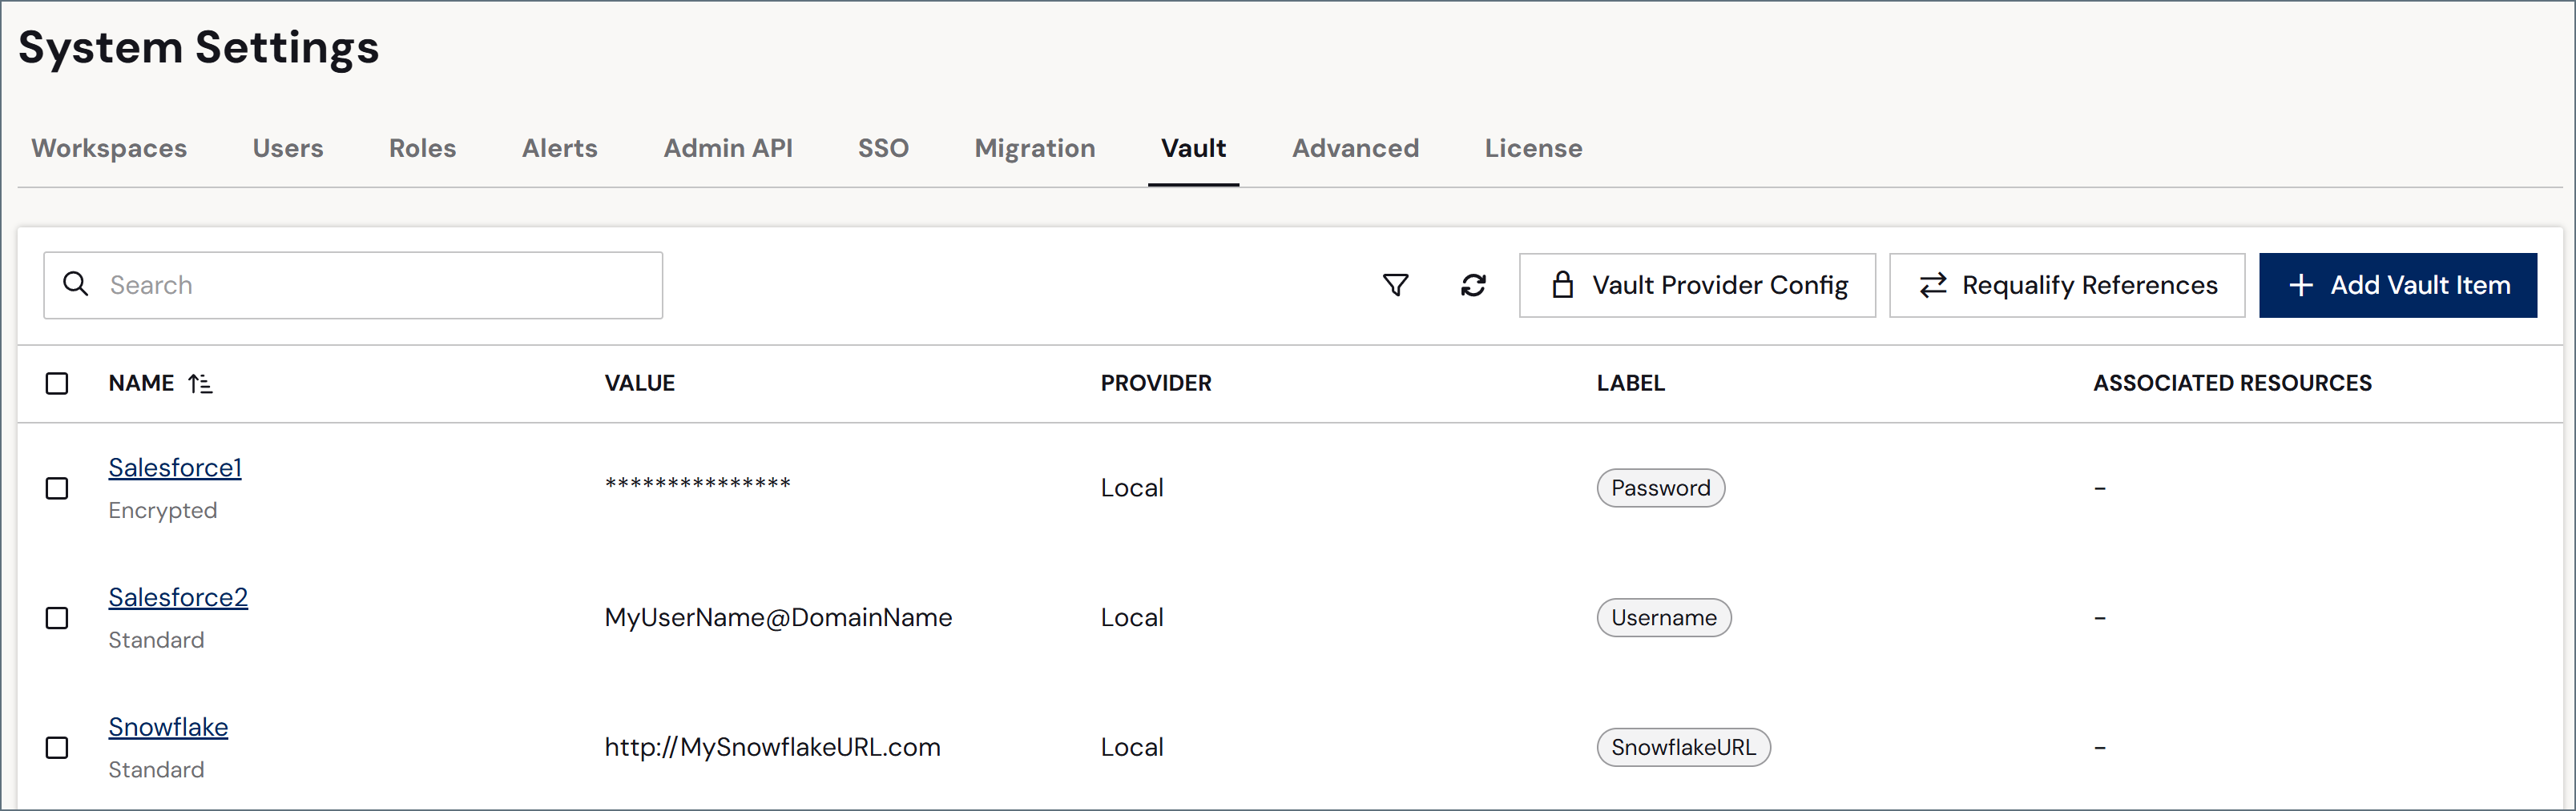This screenshot has height=811, width=2576.
Task: Tick the Salesforce1 row checkbox
Action: pos(57,488)
